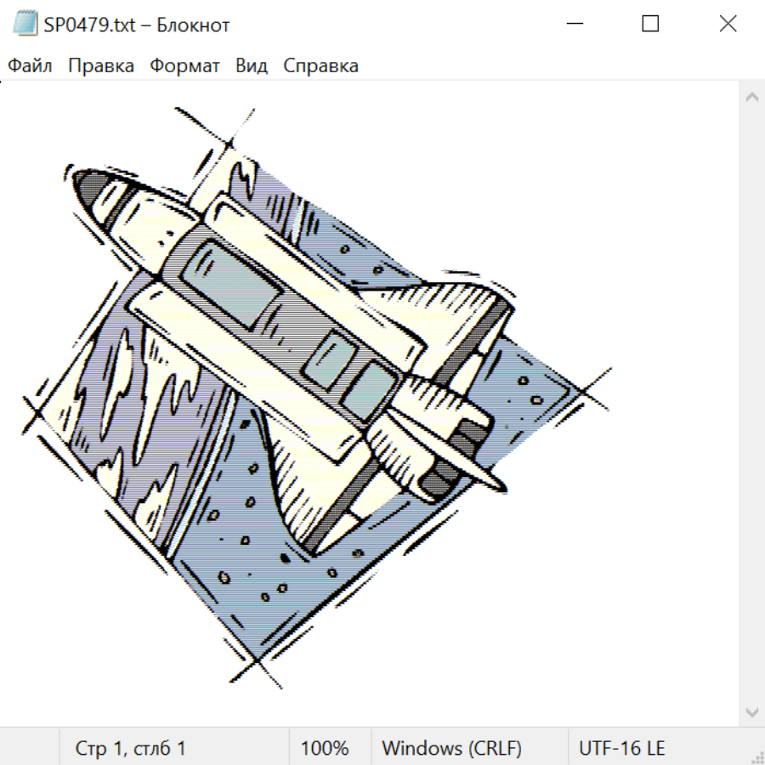Close the SP0479.txt window
The height and width of the screenshot is (765, 765).
point(728,25)
